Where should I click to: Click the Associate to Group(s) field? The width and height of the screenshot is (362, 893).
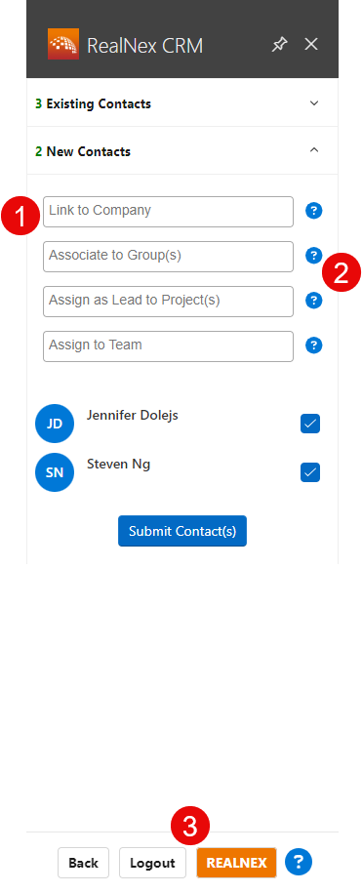(169, 257)
